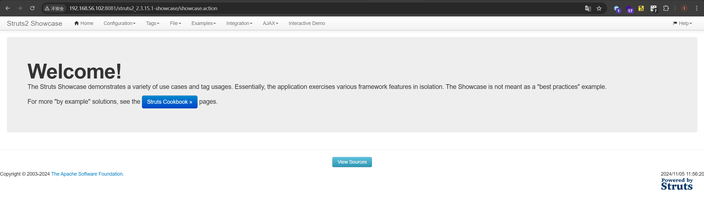Open Chrome's three-dot menu
Image resolution: width=704 pixels, height=205 pixels.
pos(697,9)
